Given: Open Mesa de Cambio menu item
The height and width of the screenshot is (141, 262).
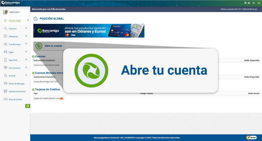Looking at the screenshot, I should click(x=15, y=100).
